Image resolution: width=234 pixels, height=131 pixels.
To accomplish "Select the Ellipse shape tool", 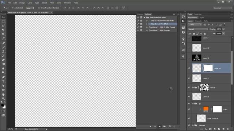I will click(x=3, y=90).
